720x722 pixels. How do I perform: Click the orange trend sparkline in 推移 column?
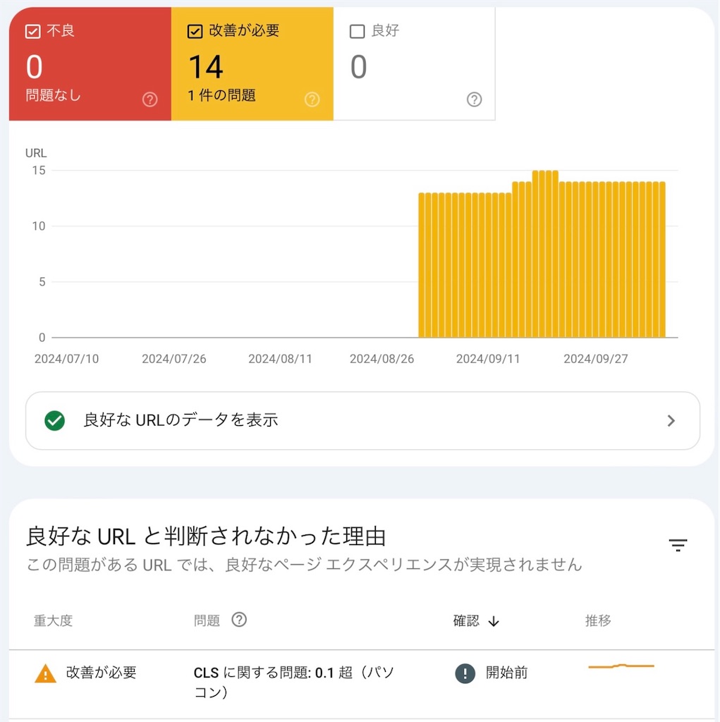point(621,666)
